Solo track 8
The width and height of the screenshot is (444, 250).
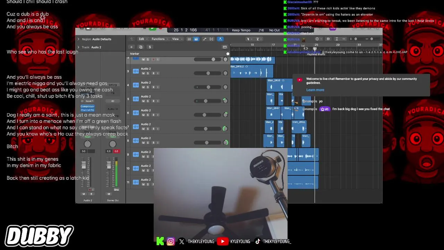click(148, 143)
